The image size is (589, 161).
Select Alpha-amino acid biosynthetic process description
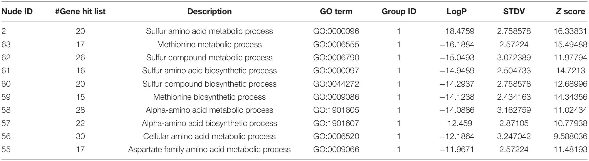(210, 123)
